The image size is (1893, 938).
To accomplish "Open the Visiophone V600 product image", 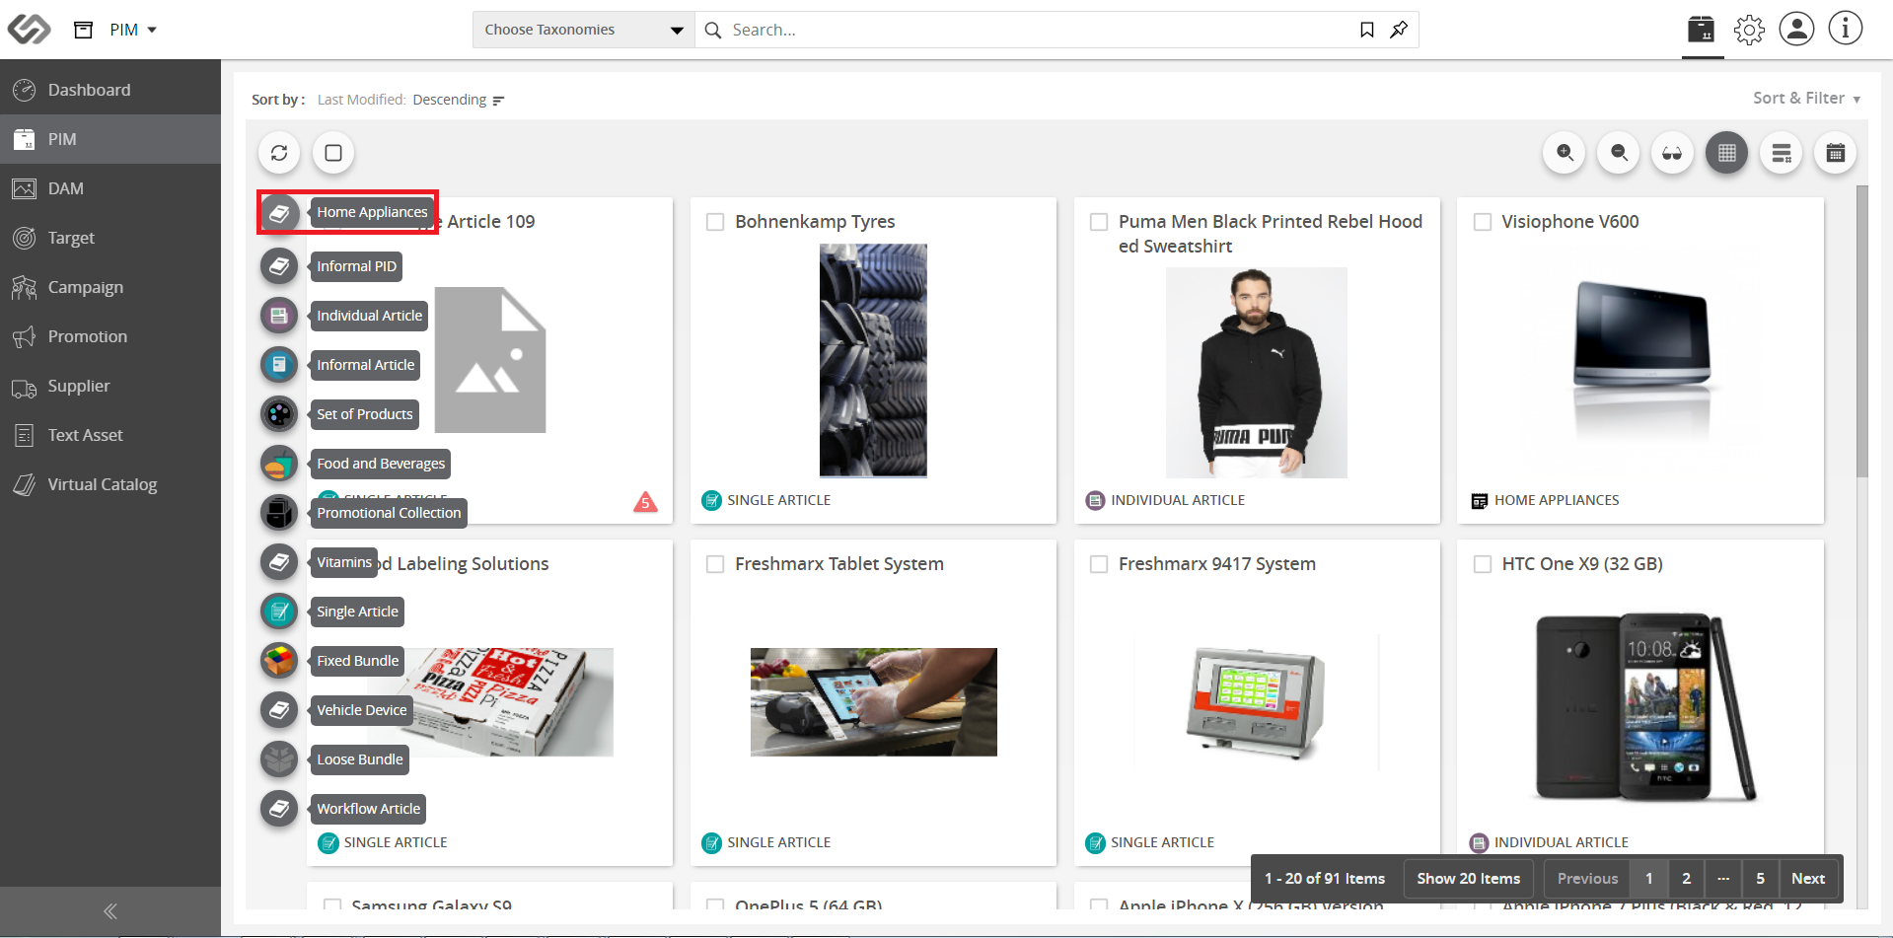I will click(1641, 360).
